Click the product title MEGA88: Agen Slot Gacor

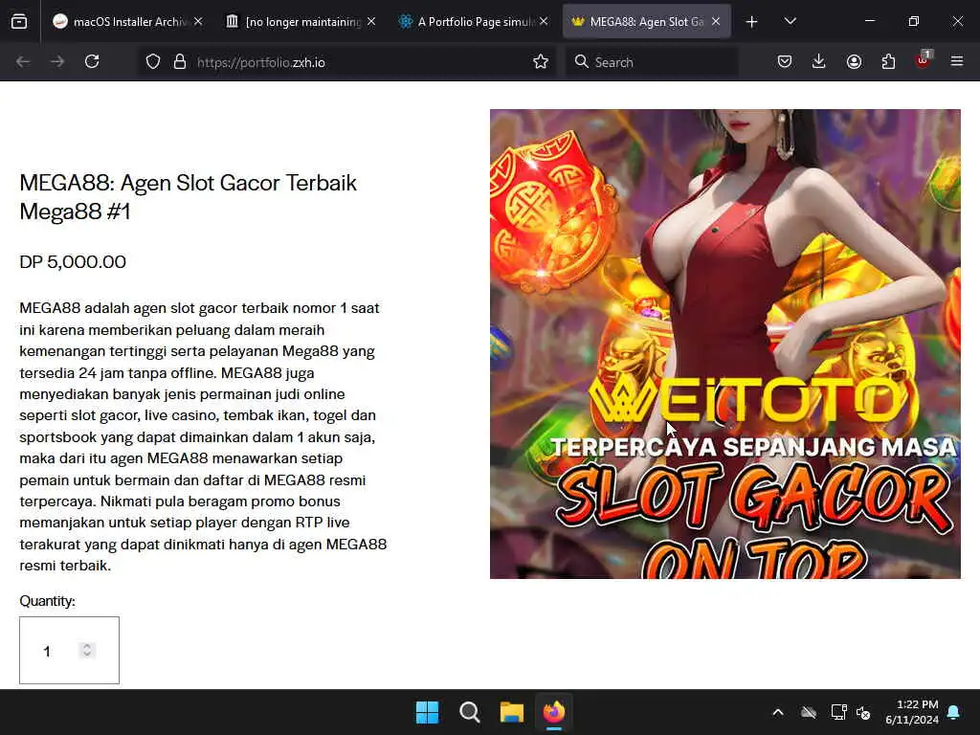point(189,197)
